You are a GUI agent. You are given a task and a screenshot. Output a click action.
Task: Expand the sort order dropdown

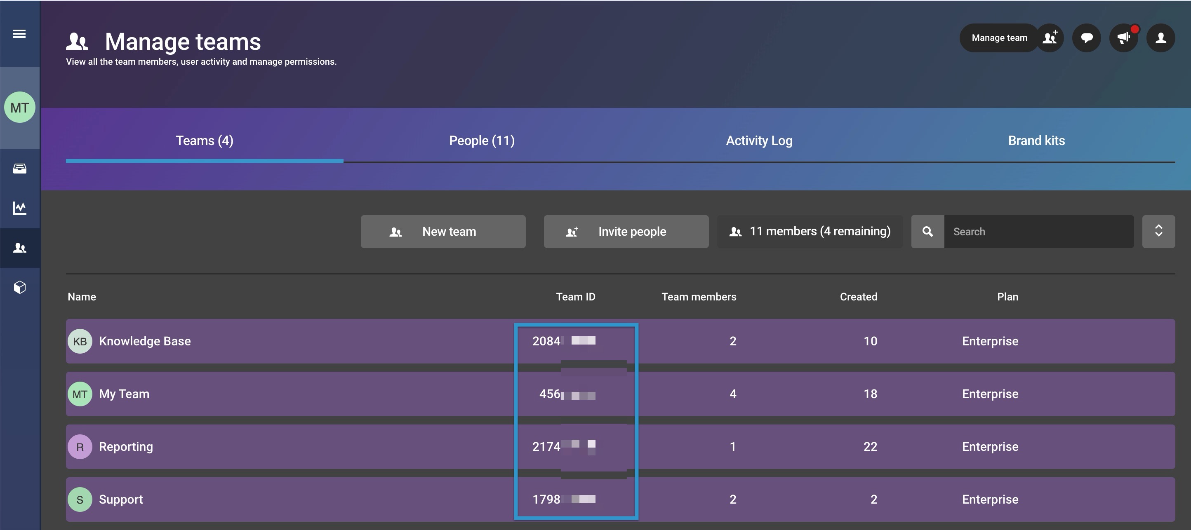click(1158, 232)
